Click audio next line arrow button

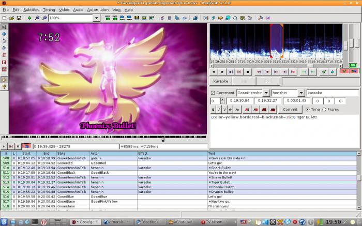click(222, 72)
